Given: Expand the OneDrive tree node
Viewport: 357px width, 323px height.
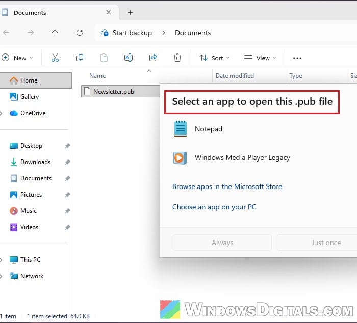Looking at the screenshot, I should click(x=1, y=113).
